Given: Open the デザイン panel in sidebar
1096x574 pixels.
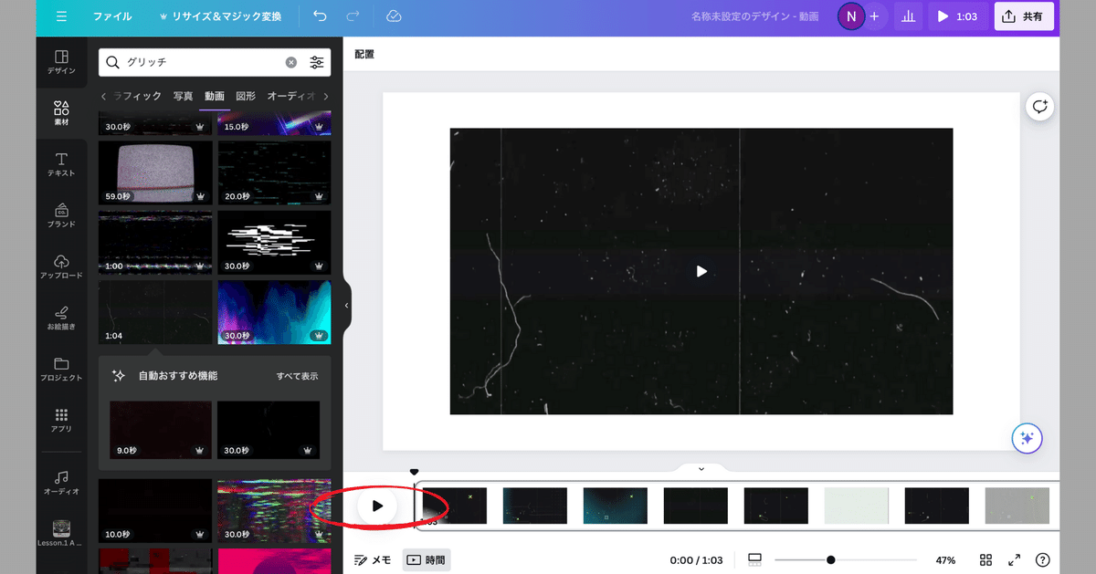Looking at the screenshot, I should 62,62.
